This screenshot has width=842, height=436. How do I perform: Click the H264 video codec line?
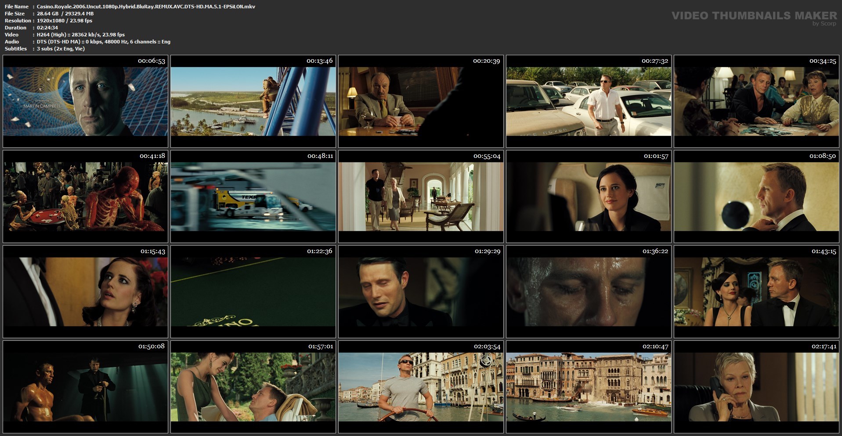[81, 35]
